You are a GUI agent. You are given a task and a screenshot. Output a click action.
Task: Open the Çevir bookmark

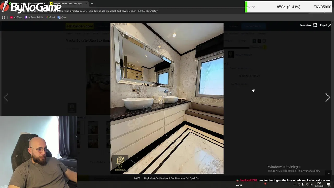point(62,17)
